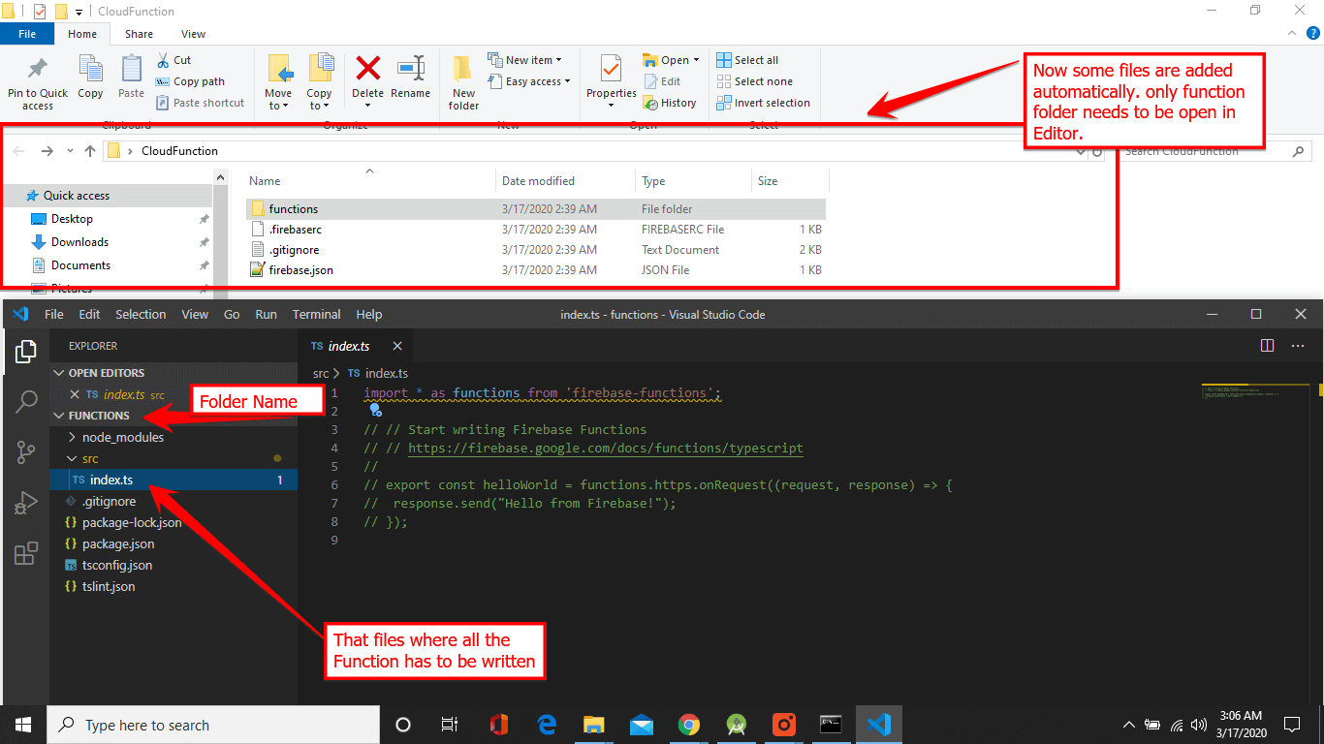1324x744 pixels.
Task: Expand the node_modules folder
Action: click(72, 437)
